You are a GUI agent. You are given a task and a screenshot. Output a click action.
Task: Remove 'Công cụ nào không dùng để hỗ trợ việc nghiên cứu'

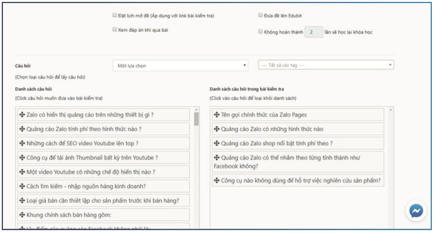click(298, 181)
